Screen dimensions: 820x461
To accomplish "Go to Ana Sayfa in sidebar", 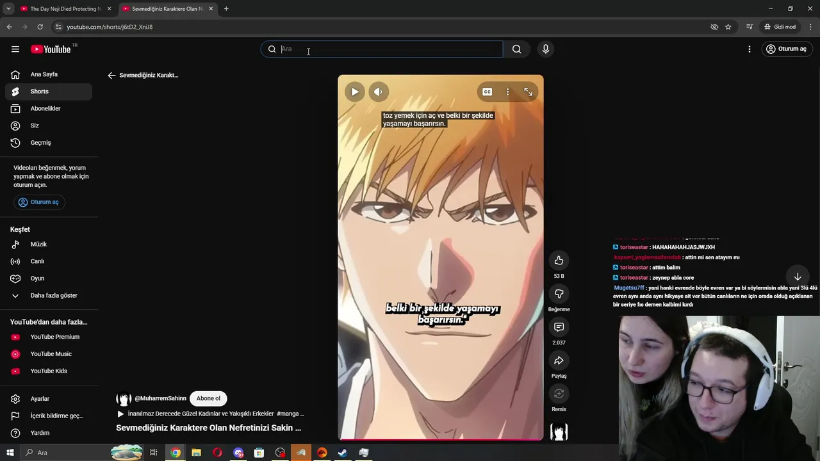I will (x=49, y=74).
